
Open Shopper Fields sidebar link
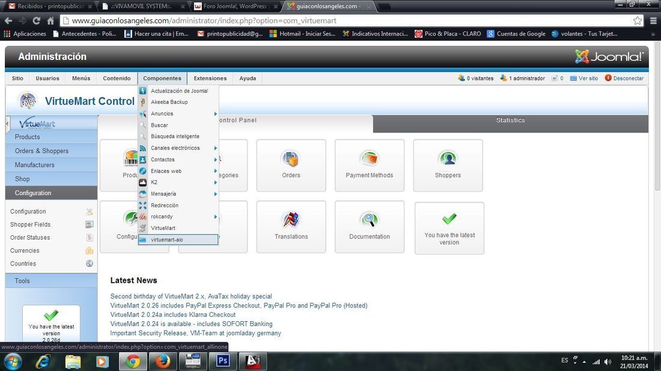pyautogui.click(x=31, y=225)
